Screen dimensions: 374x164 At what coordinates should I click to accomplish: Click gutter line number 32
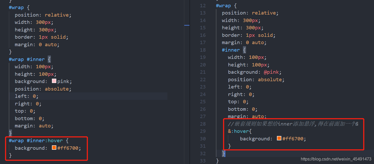203,153
